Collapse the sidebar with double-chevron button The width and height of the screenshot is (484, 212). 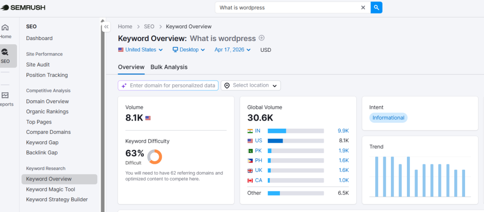click(106, 27)
